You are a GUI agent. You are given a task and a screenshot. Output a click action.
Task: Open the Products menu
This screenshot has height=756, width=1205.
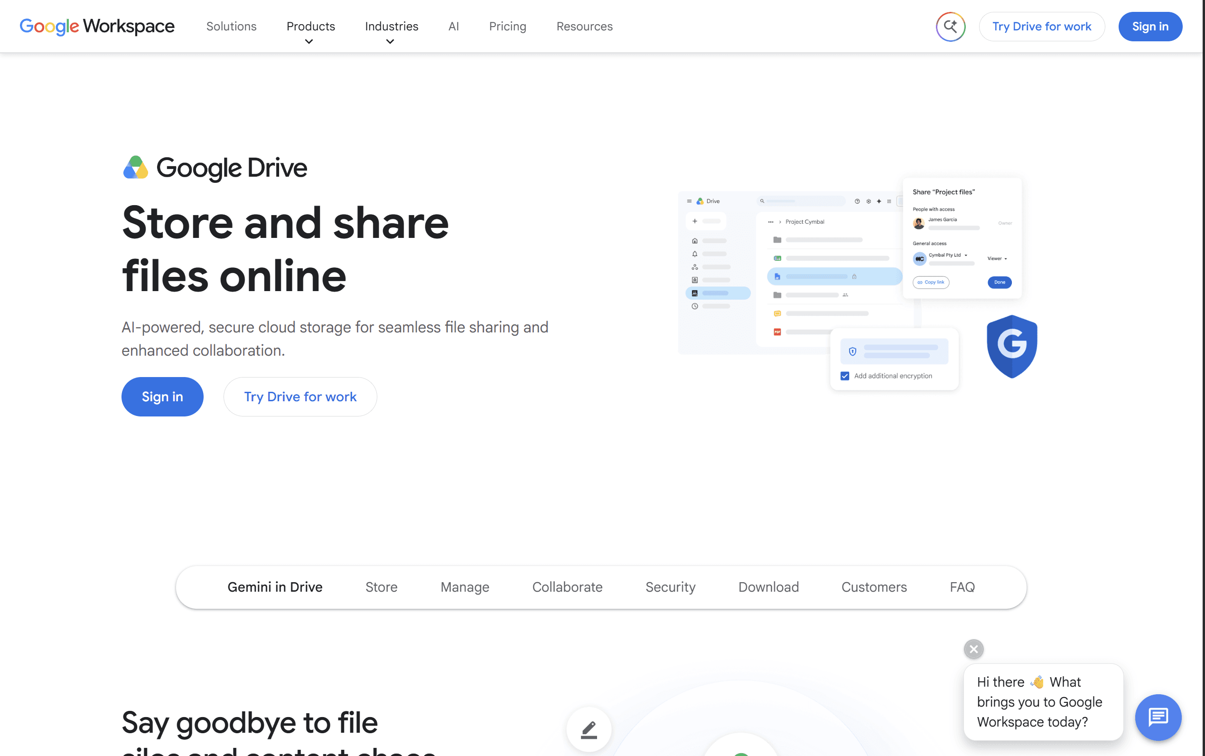click(311, 26)
